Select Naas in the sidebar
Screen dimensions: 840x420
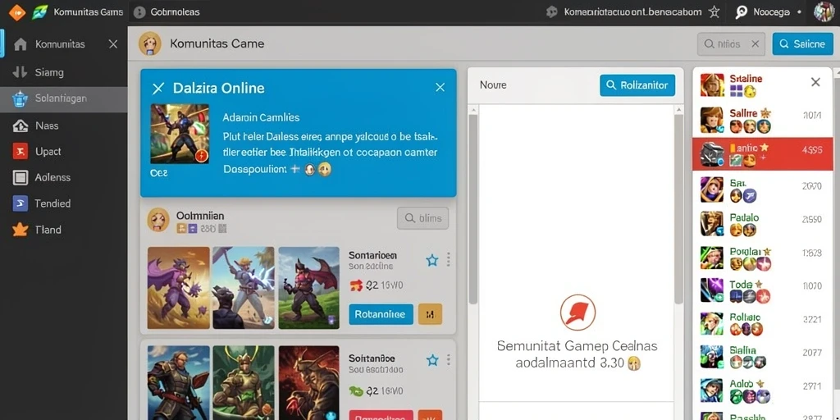click(x=64, y=126)
